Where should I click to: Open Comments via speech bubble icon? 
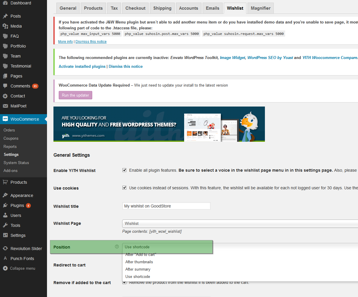pos(5,86)
